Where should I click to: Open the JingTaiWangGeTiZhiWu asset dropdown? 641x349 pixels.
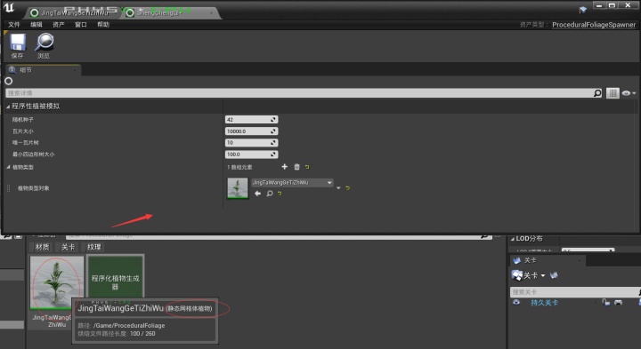coord(292,183)
